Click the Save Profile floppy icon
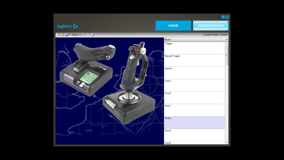284x160 pixels. [x=66, y=35]
